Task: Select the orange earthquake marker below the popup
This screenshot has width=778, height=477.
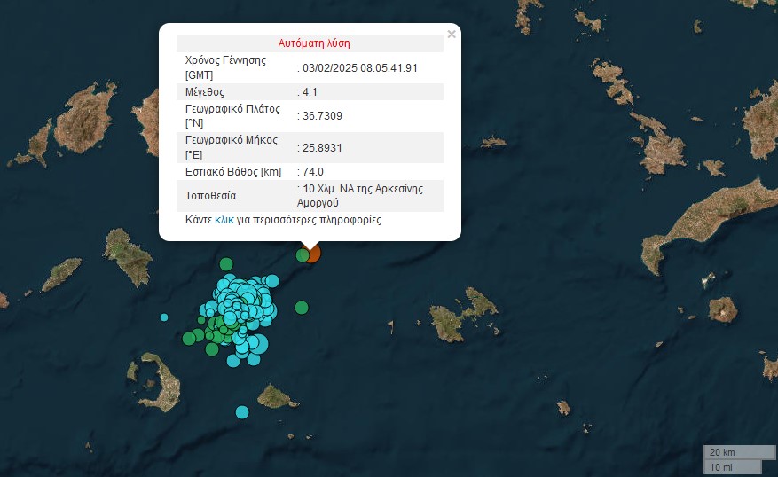Action: (313, 254)
